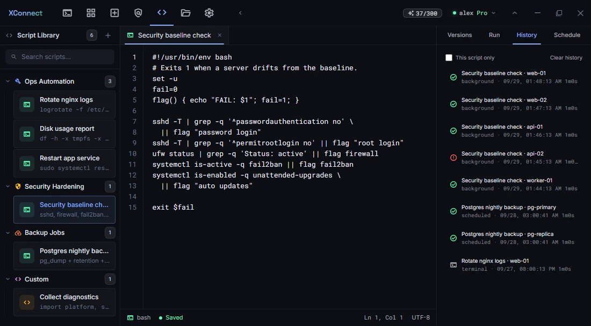Open history entry for api-01 baseline check
591x326 pixels.
515,131
